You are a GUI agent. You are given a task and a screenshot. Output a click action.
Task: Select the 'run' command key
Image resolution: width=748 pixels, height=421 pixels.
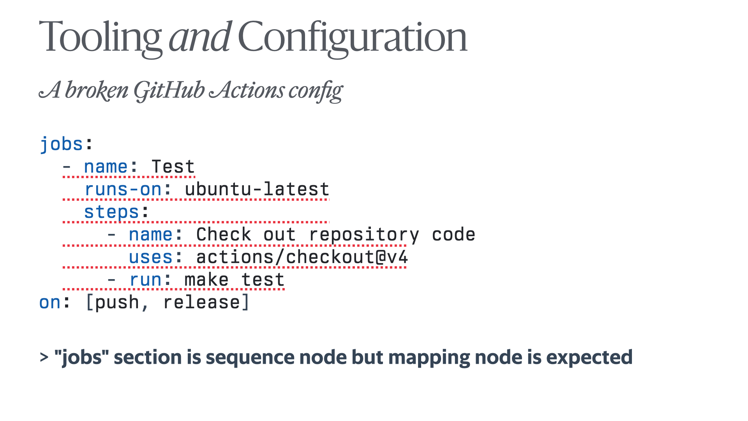coord(145,279)
